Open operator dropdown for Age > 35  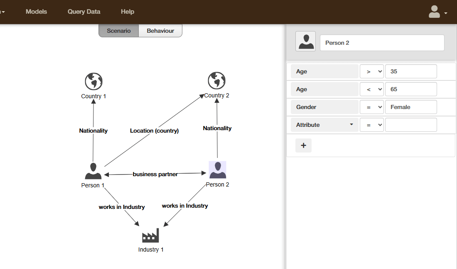pos(371,71)
